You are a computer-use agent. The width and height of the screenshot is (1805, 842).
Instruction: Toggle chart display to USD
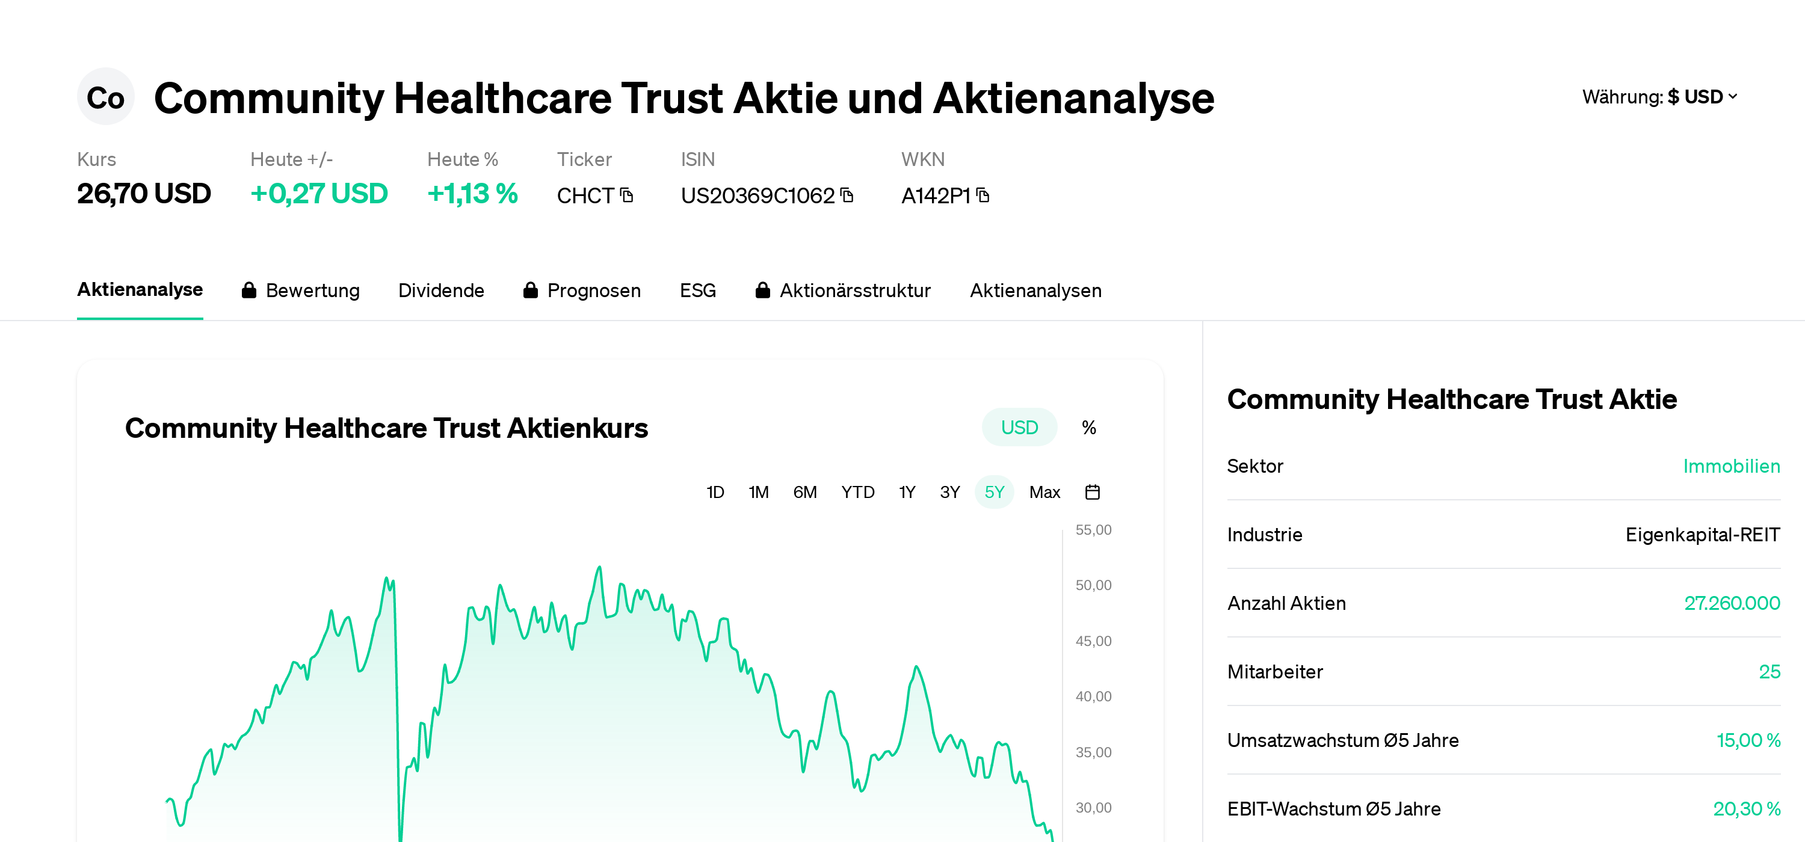[x=1019, y=426]
